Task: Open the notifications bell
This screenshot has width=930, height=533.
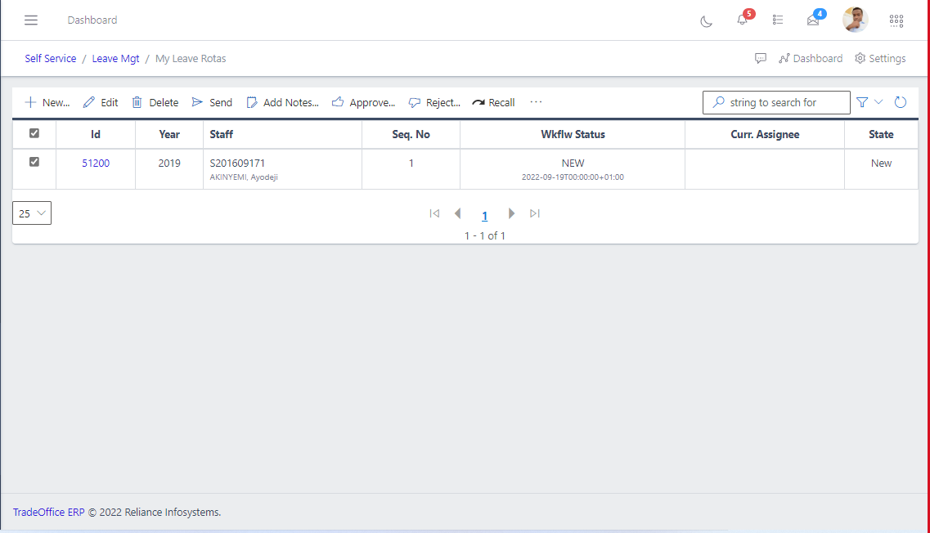Action: click(x=743, y=20)
